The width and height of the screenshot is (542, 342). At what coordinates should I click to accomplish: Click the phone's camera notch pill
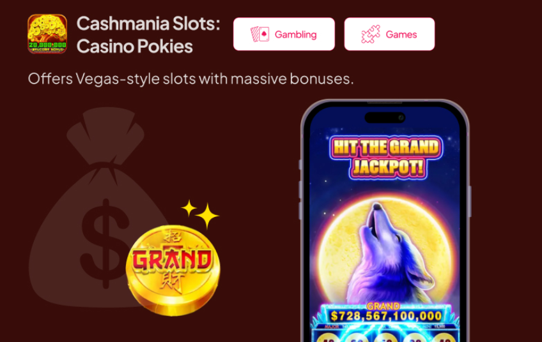click(x=385, y=117)
